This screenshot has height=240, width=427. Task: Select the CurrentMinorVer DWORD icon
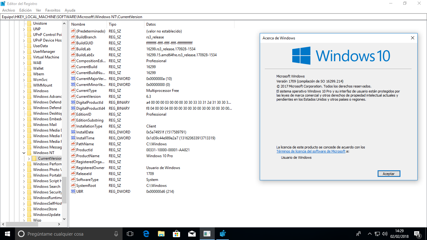(73, 85)
